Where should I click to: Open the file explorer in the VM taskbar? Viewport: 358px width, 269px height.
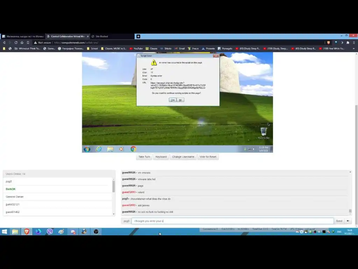coord(110,149)
